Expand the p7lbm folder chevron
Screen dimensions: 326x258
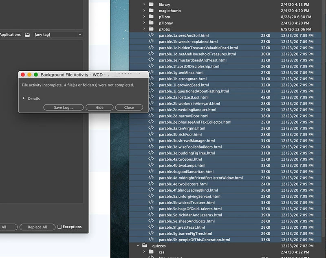click(x=144, y=17)
